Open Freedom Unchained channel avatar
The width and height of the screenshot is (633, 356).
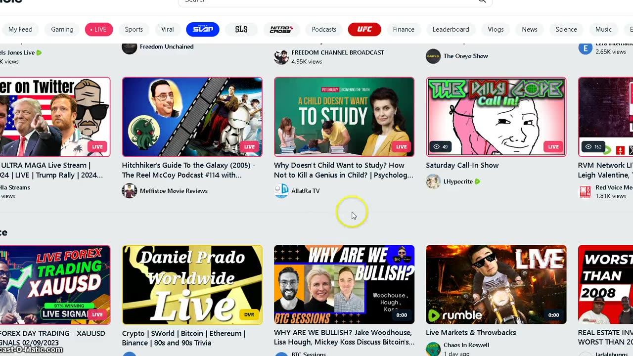130,47
